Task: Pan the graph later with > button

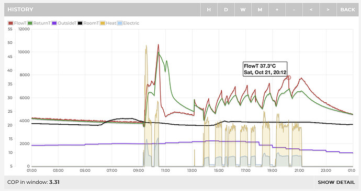Action: point(328,9)
